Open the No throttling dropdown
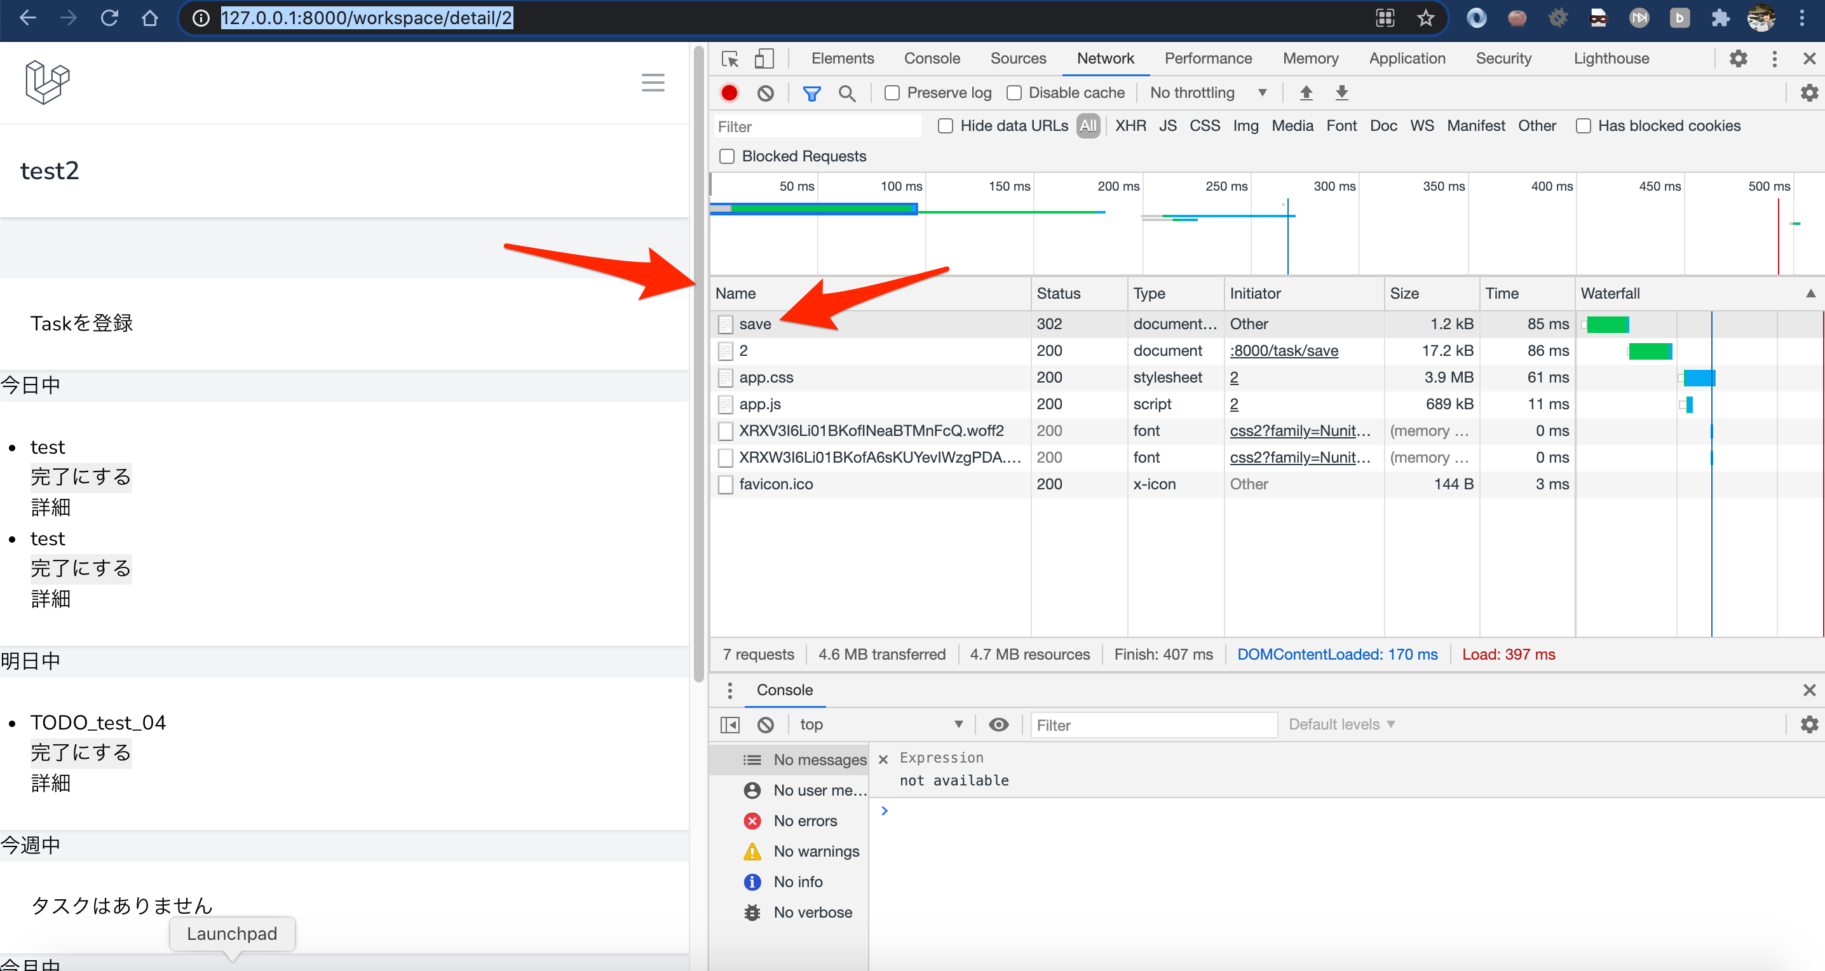The image size is (1825, 971). click(x=1207, y=93)
